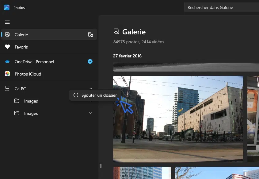This screenshot has width=259, height=179.
Task: Switch to the Galerie view in sidebar
Action: [21, 35]
